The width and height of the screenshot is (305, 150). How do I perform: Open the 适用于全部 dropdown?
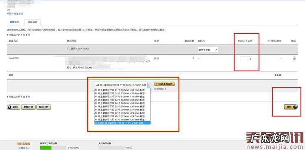[x=208, y=50]
